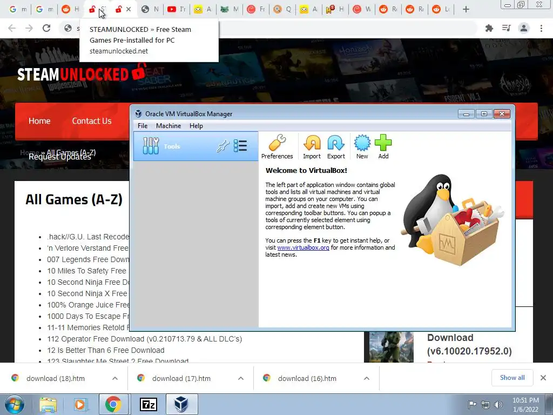The width and height of the screenshot is (553, 415).
Task: Click the network tray icon
Action: [x=485, y=404]
